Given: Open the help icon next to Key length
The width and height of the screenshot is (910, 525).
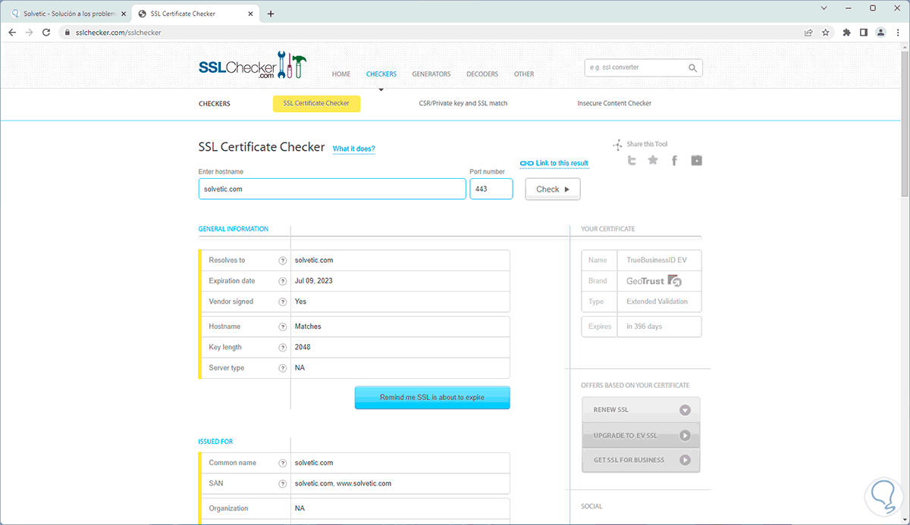Looking at the screenshot, I should (x=282, y=347).
